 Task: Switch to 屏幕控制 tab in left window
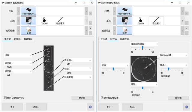click(28, 39)
